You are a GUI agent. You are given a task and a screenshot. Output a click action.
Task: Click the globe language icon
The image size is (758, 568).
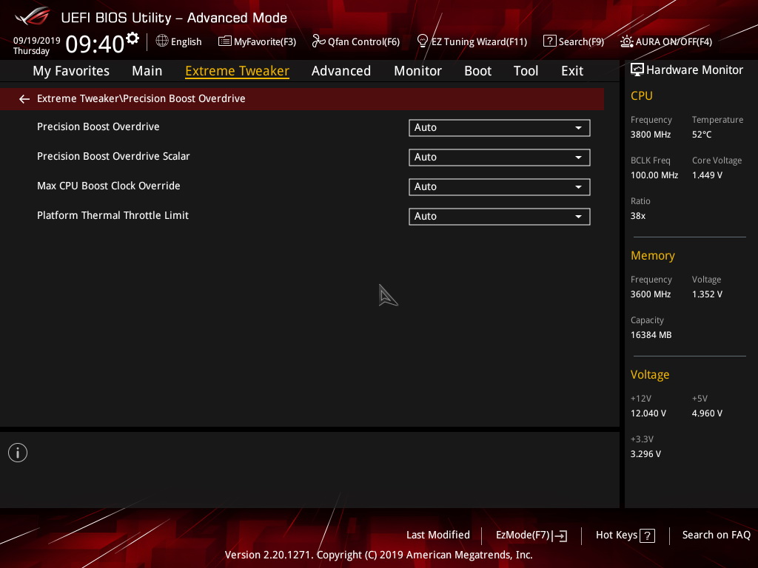click(162, 41)
